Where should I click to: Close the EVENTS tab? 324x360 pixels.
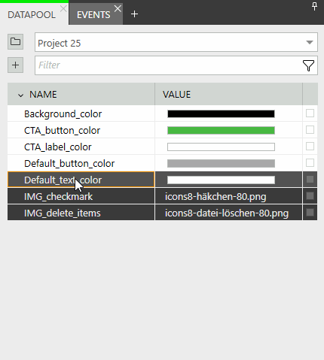[118, 9]
